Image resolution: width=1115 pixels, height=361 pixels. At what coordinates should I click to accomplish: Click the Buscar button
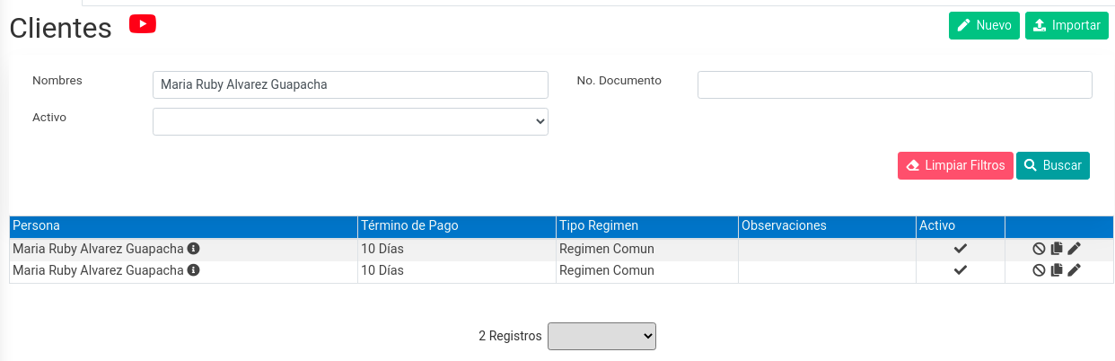pyautogui.click(x=1053, y=166)
